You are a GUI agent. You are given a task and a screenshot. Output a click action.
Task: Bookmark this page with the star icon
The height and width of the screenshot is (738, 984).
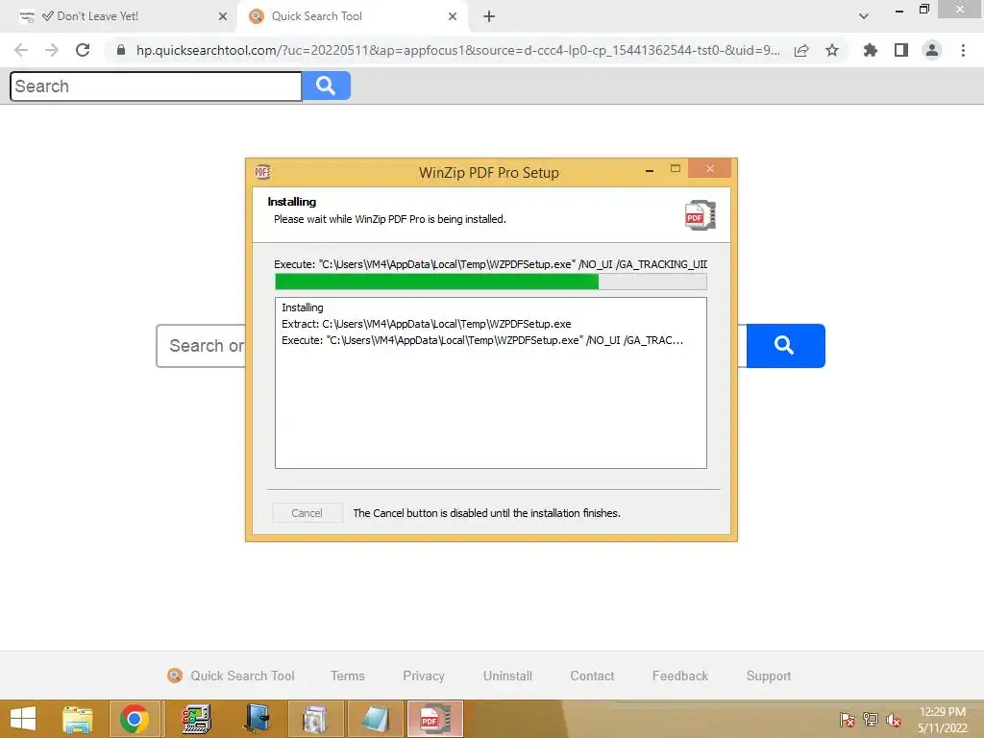coord(832,50)
